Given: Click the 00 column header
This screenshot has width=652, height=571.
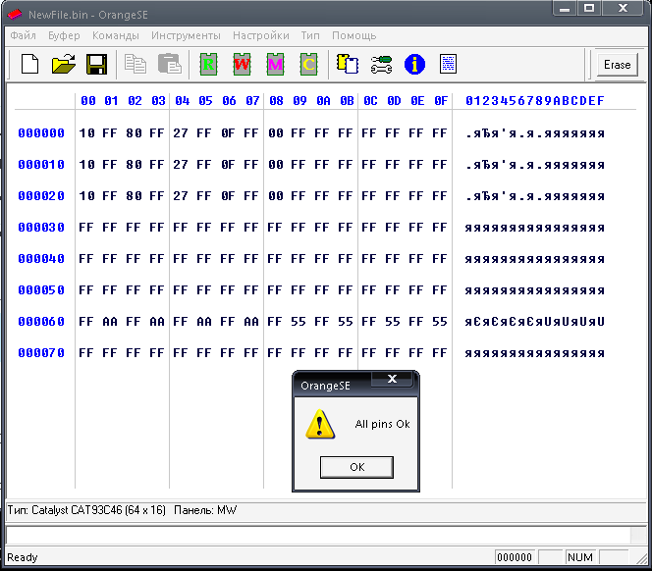Looking at the screenshot, I should click(x=87, y=101).
